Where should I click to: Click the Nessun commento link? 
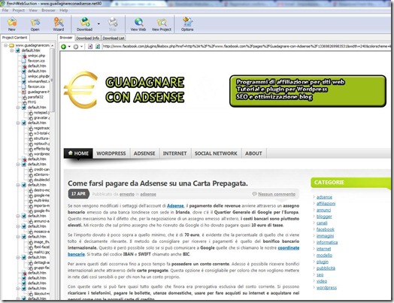tap(277, 194)
